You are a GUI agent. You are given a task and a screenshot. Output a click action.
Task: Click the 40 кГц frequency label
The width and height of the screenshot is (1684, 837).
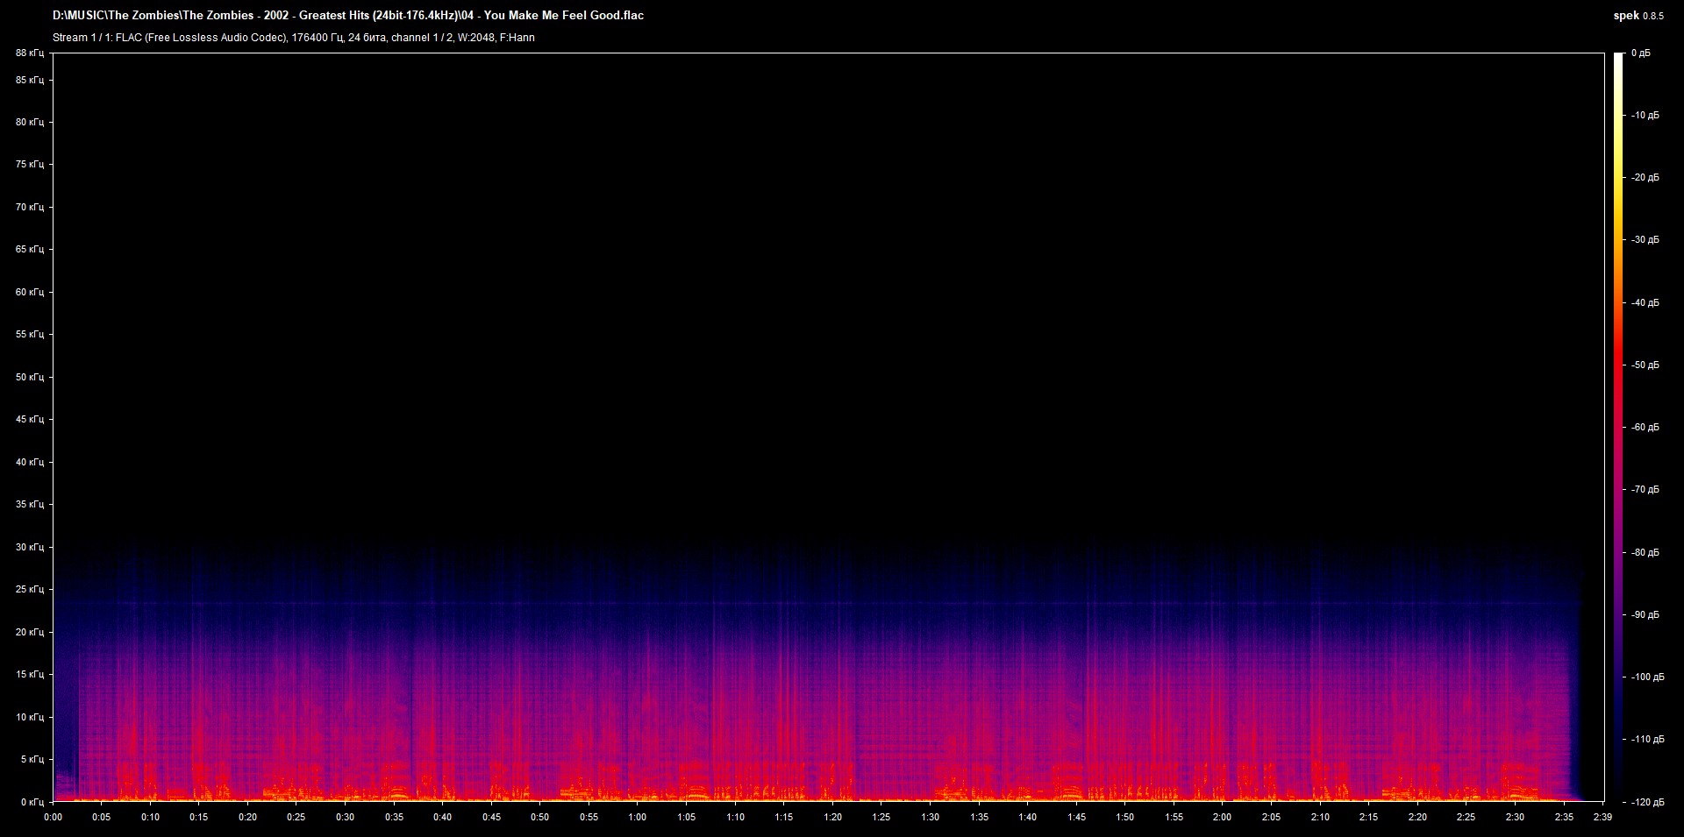(30, 462)
